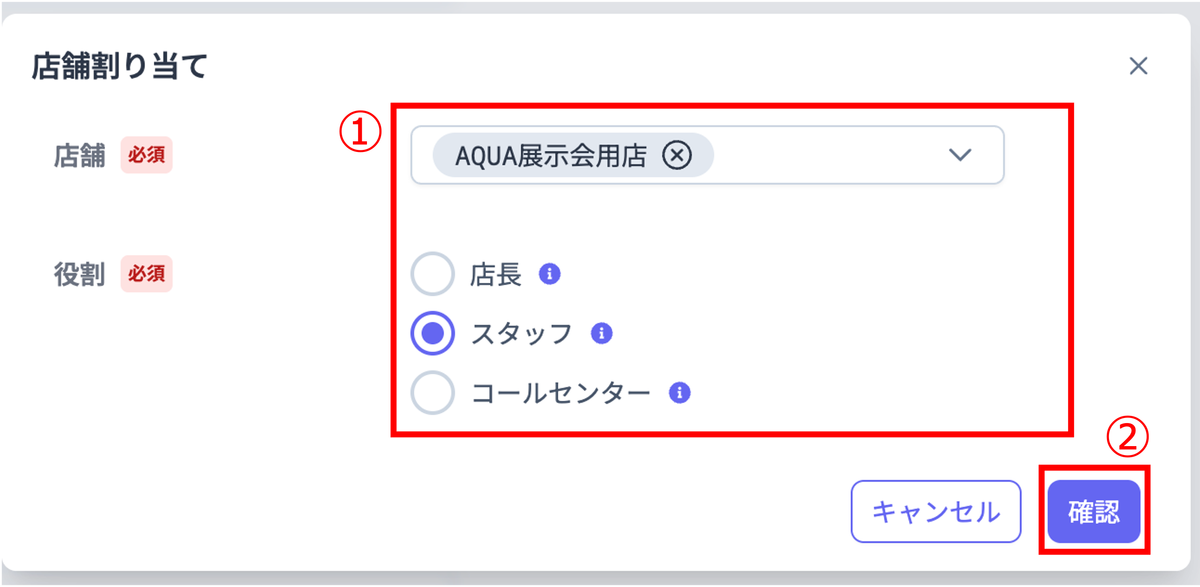The width and height of the screenshot is (1200, 587).
Task: Click the info icon next to スタッフ
Action: pos(603,333)
